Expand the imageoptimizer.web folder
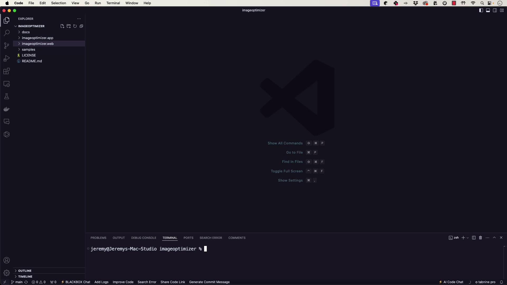The height and width of the screenshot is (285, 507). point(49,44)
